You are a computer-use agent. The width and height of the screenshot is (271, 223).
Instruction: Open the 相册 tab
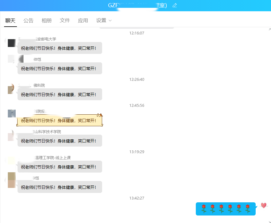47,21
